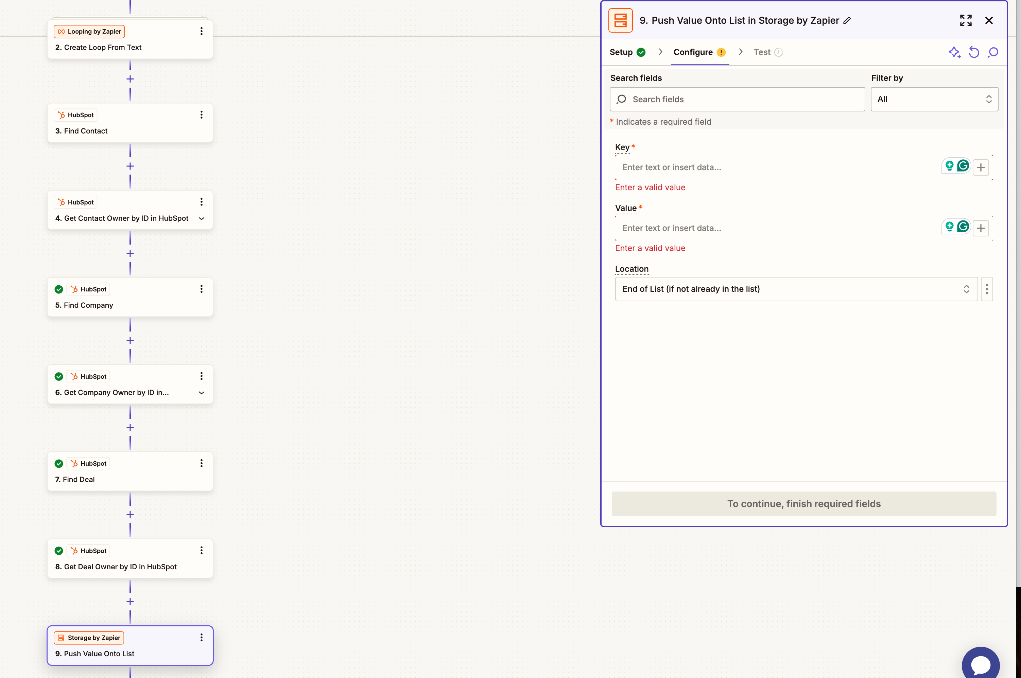
Task: Select the 8. Get Deal Owner by ID step card
Action: pyautogui.click(x=130, y=559)
